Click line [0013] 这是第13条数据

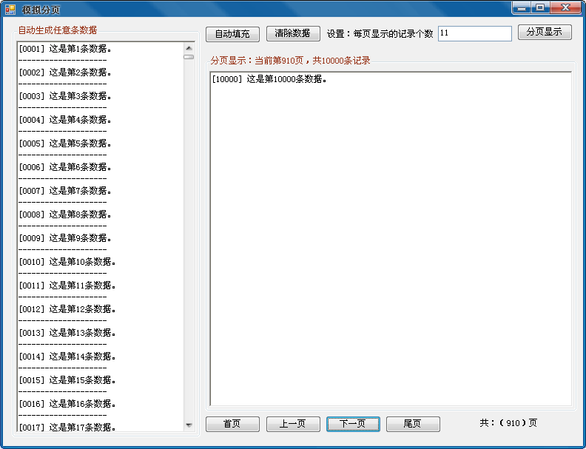(67, 333)
